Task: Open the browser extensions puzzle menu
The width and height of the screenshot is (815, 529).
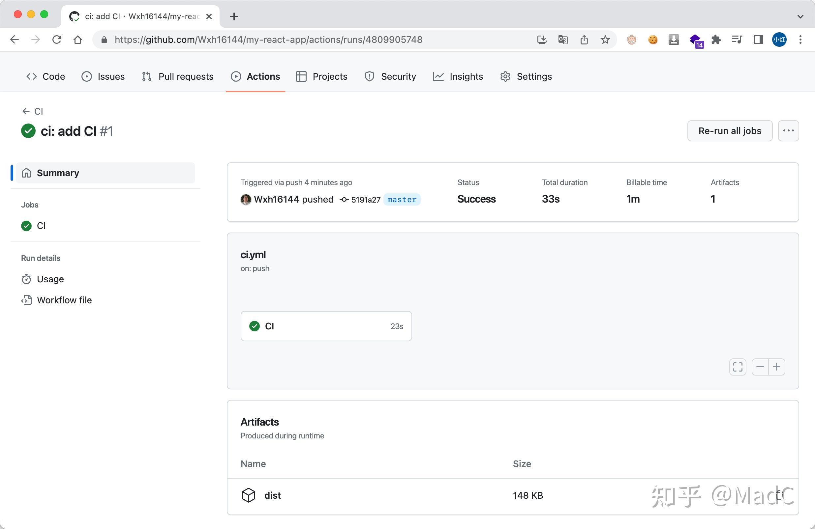Action: click(x=716, y=39)
